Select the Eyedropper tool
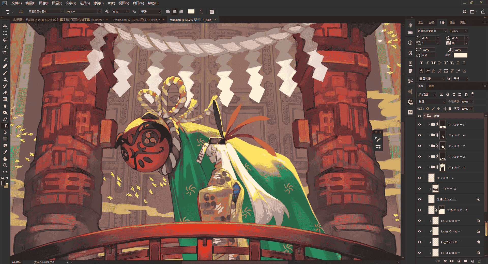 [x=5, y=152]
